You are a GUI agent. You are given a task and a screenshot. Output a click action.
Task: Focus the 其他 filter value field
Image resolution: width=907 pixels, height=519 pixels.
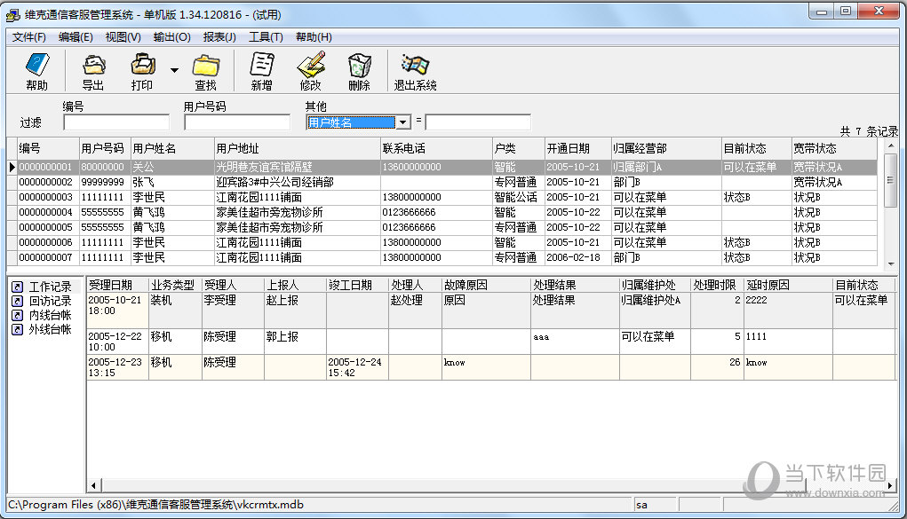[x=478, y=122]
